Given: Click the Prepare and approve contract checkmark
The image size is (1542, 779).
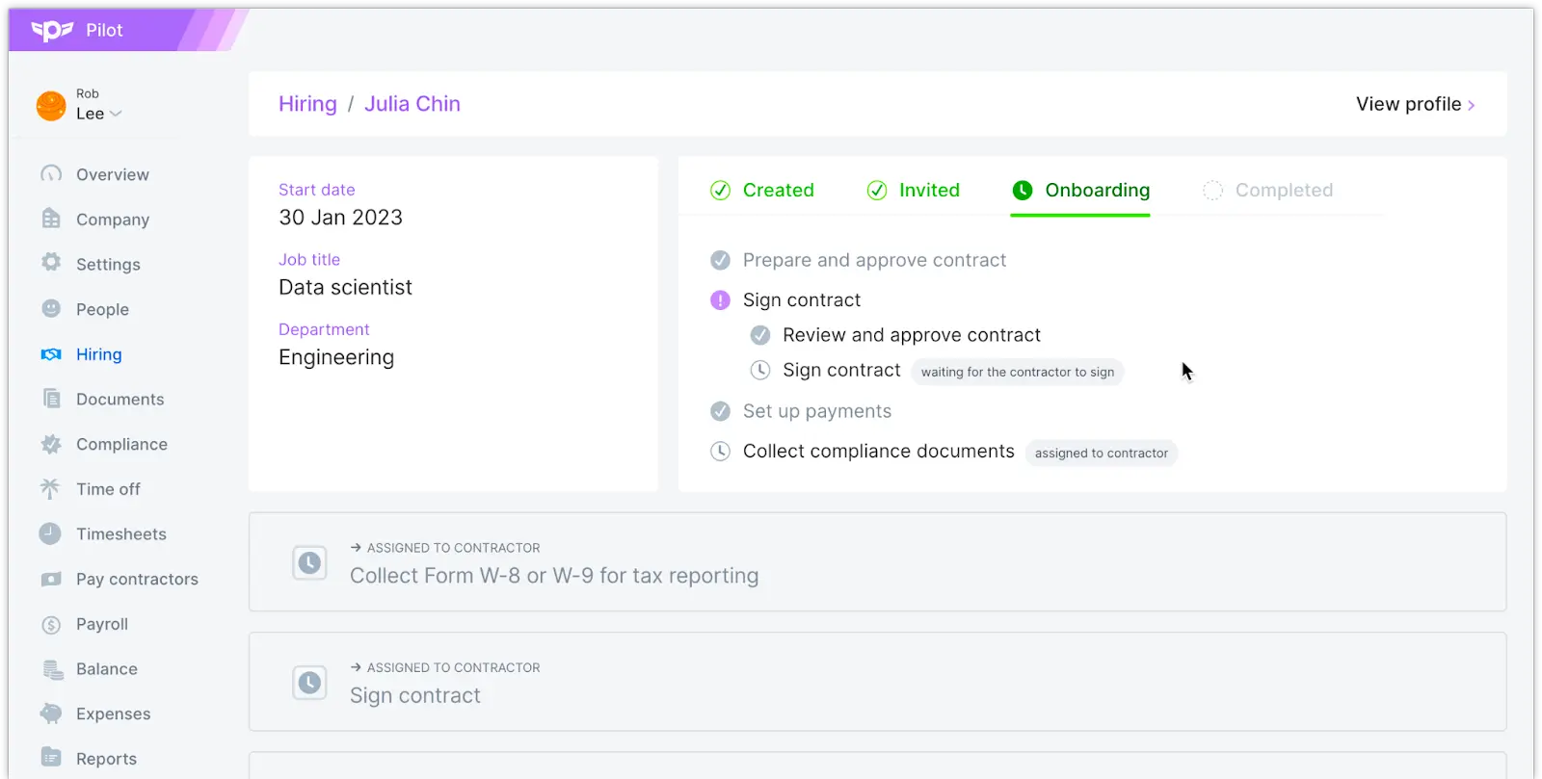Looking at the screenshot, I should (x=720, y=260).
